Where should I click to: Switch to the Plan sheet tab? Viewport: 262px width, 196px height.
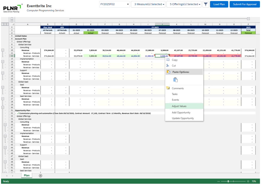click(x=27, y=176)
